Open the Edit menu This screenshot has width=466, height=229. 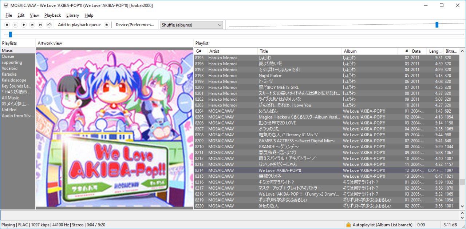pos(21,15)
